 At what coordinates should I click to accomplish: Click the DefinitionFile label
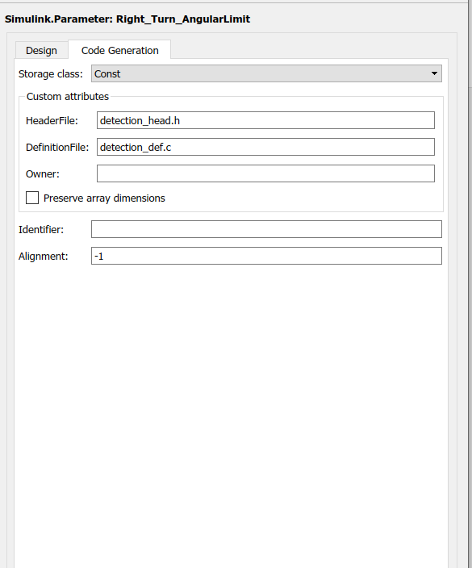pyautogui.click(x=57, y=148)
